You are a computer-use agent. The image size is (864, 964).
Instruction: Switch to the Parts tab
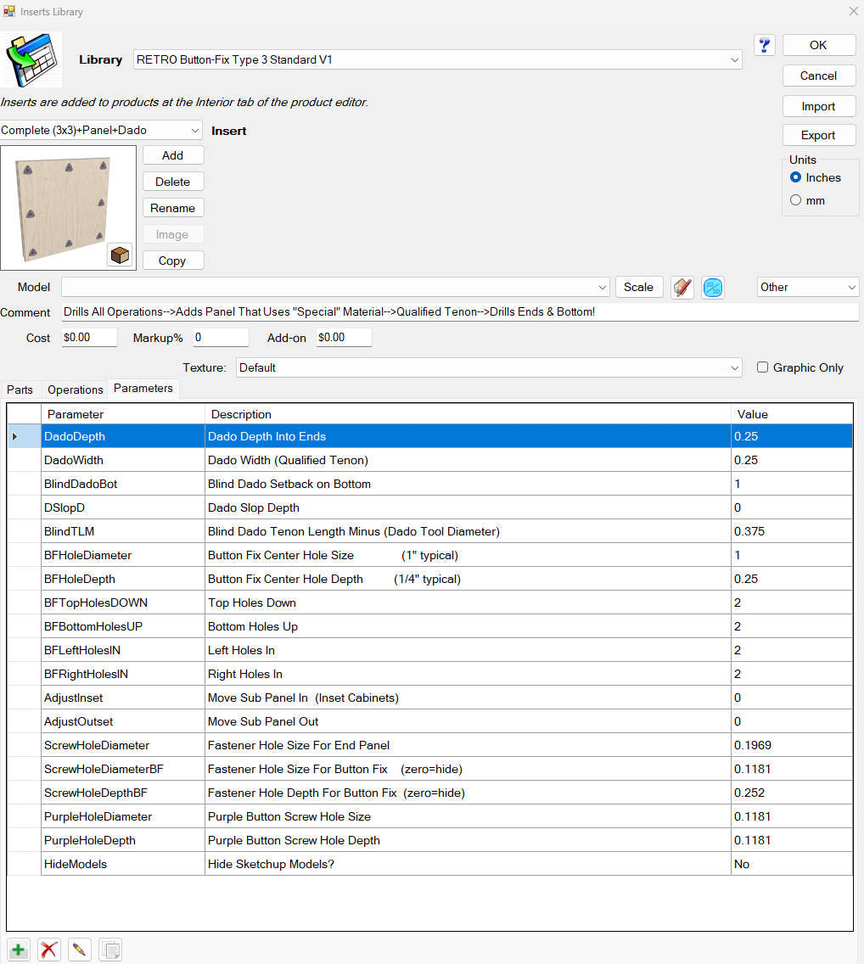click(x=20, y=390)
